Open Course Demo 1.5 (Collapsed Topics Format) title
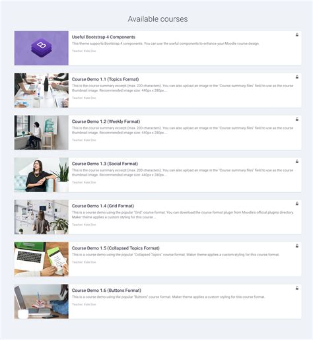Screen dimensions: 313x340 (x=116, y=248)
